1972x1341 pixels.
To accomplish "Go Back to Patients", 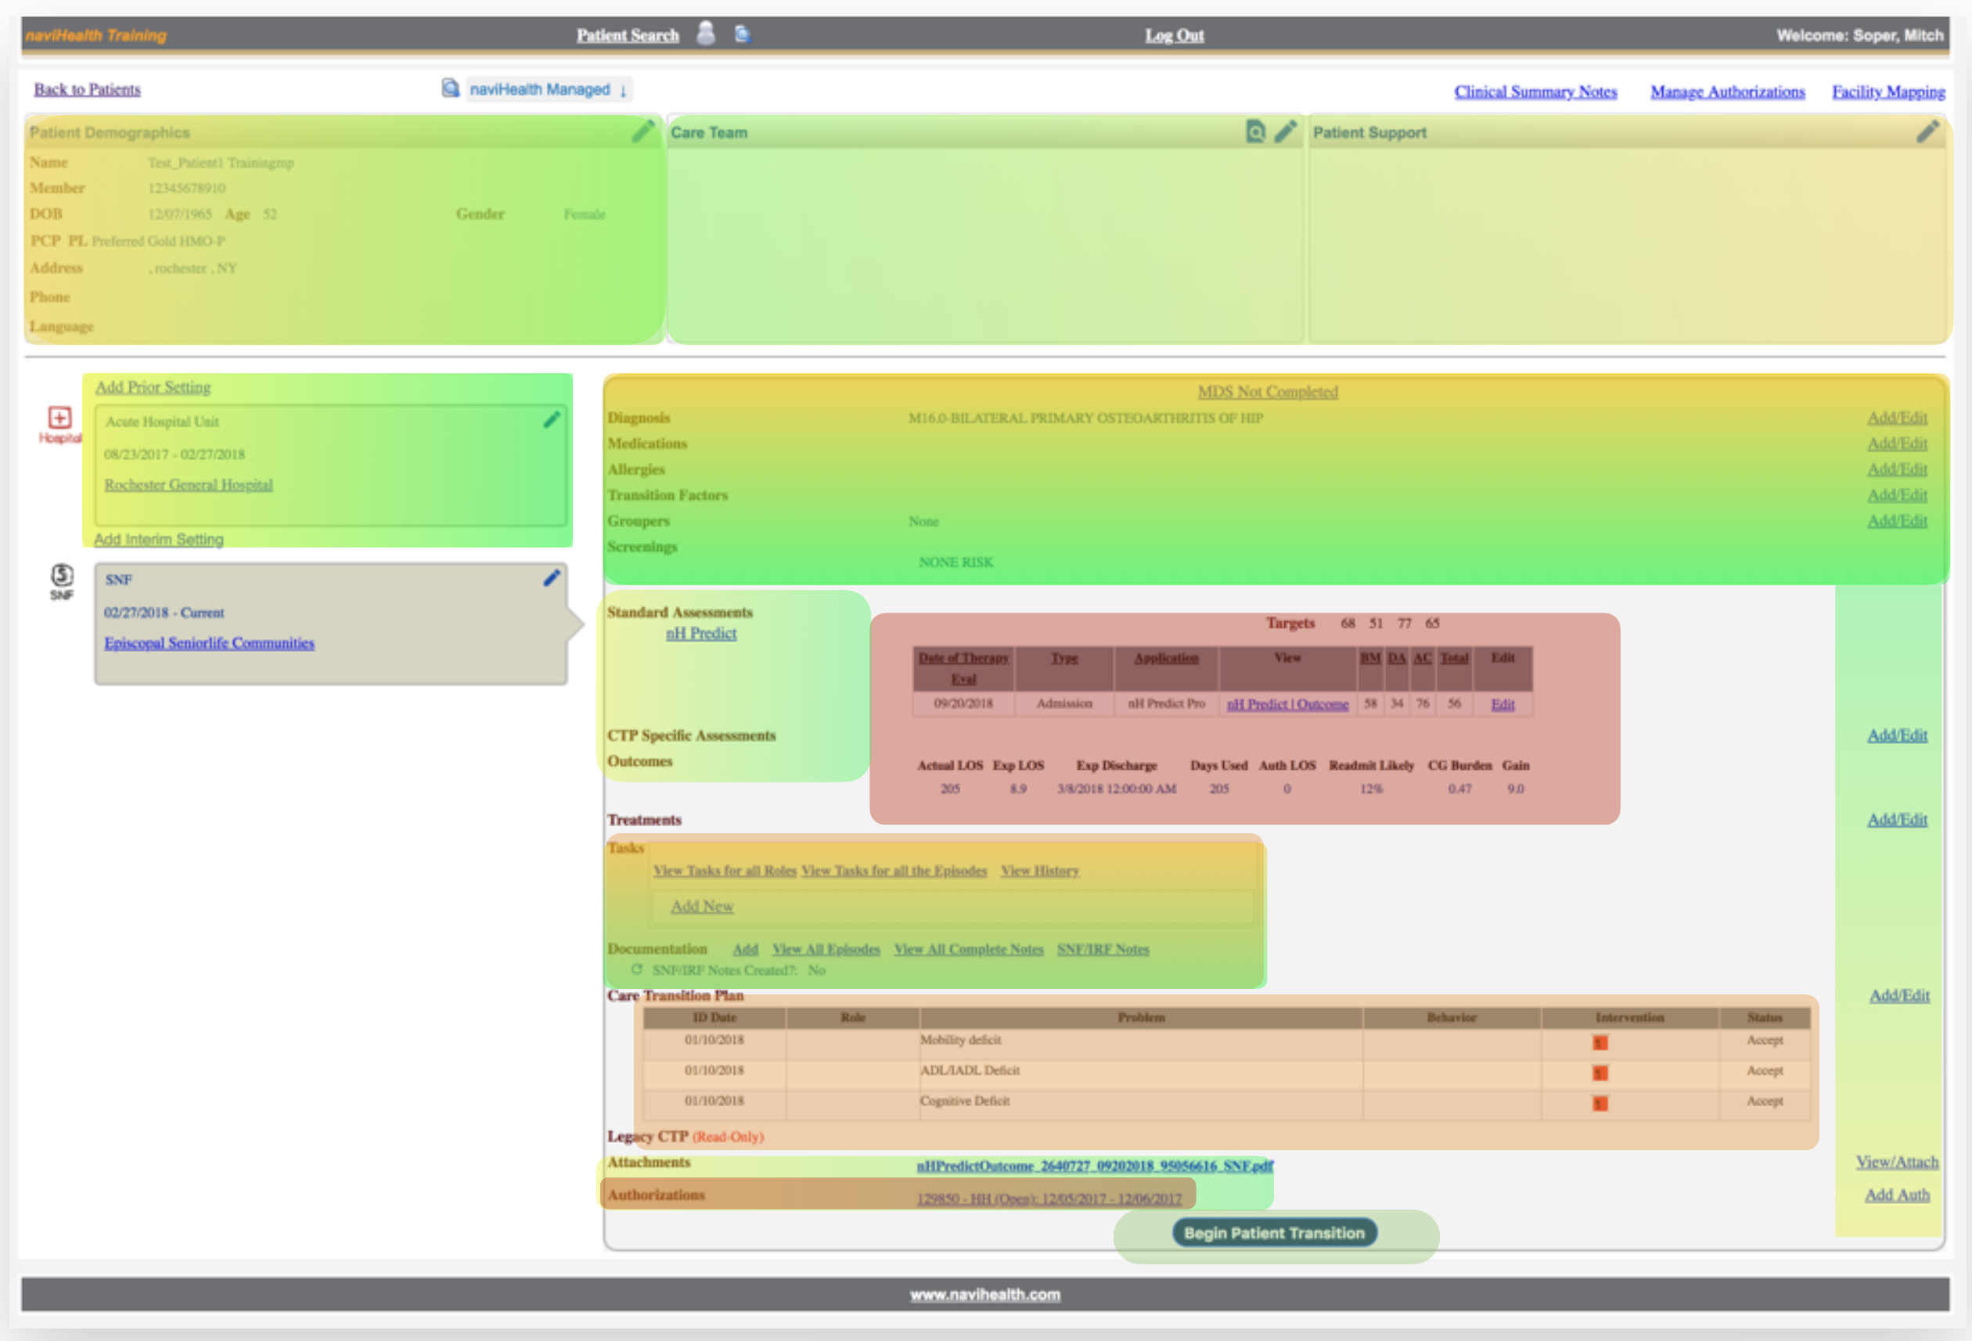I will (x=88, y=89).
